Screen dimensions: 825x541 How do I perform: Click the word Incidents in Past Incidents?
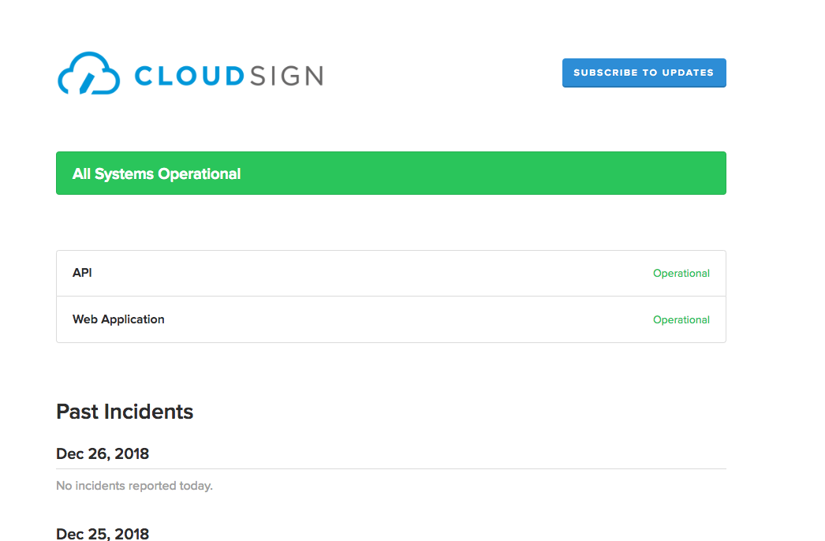click(x=149, y=412)
